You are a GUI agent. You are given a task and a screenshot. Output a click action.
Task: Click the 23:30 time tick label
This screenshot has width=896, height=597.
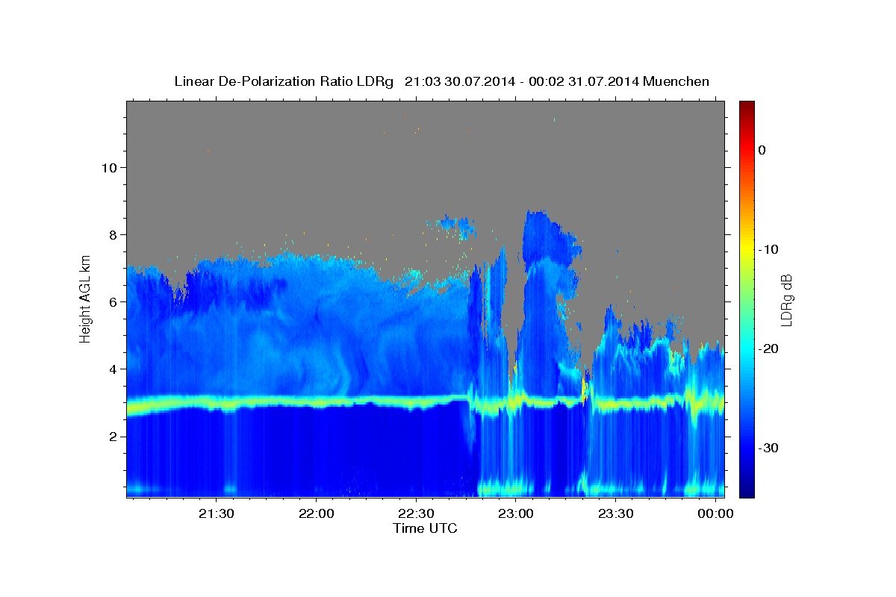pyautogui.click(x=615, y=514)
